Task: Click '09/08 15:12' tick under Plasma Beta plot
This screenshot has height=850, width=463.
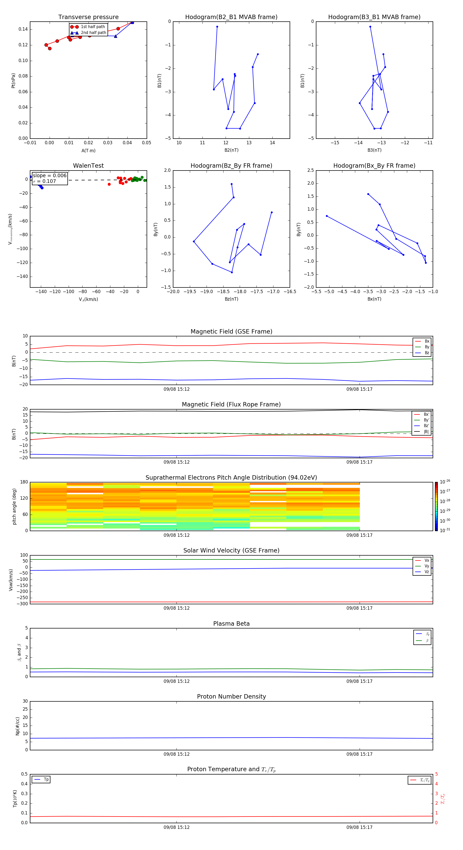Action: tap(177, 681)
